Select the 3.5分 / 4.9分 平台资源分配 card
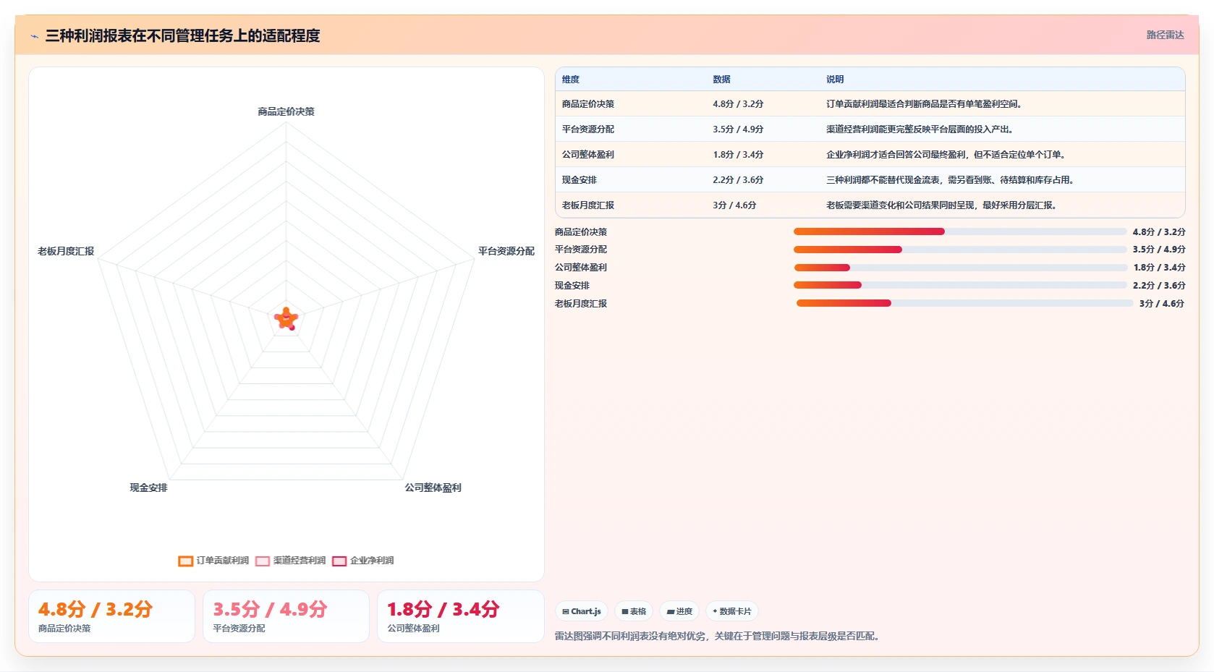This screenshot has width=1214, height=672. pyautogui.click(x=286, y=616)
